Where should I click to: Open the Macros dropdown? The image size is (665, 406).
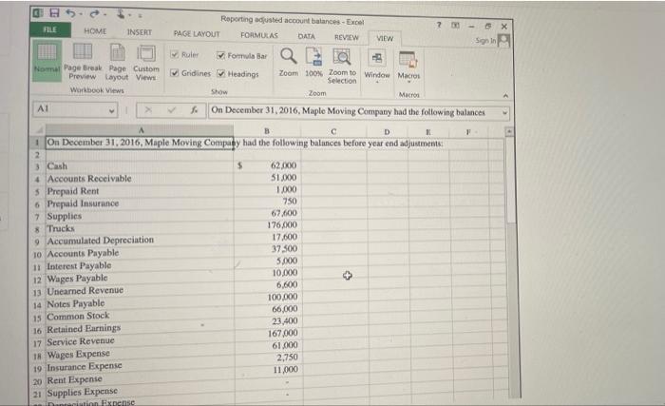tap(408, 66)
